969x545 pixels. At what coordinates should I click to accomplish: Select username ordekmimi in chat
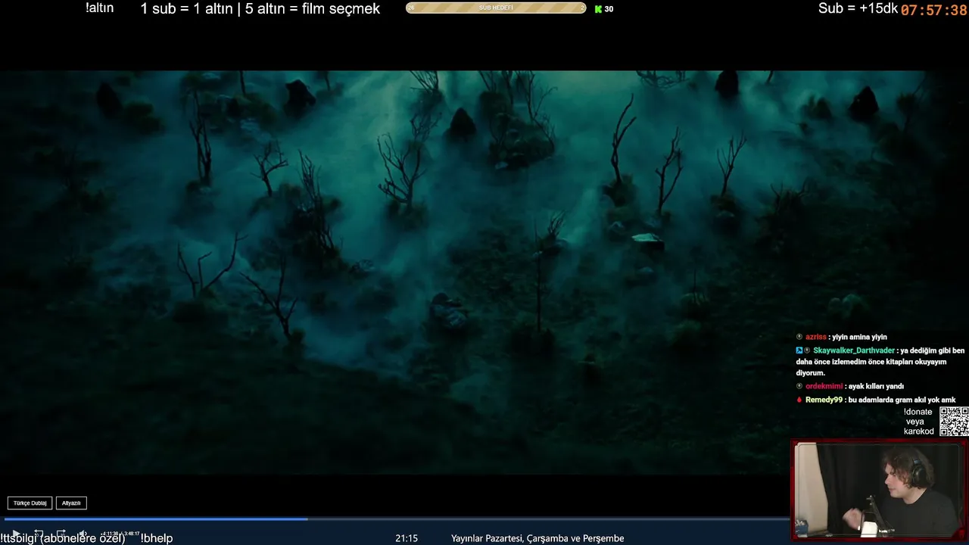point(824,386)
